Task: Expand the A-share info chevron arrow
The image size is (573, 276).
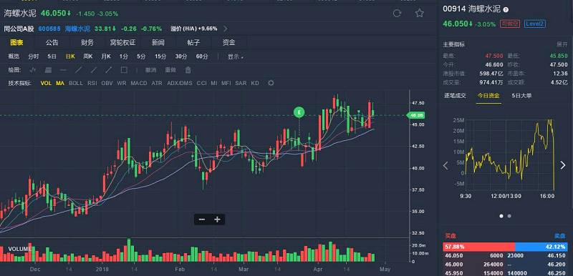Action: (x=225, y=29)
